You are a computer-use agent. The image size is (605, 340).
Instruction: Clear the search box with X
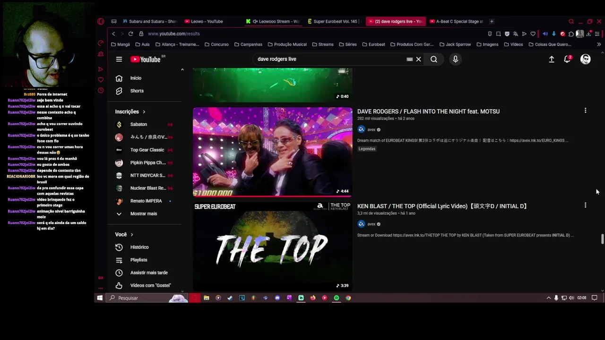click(418, 59)
